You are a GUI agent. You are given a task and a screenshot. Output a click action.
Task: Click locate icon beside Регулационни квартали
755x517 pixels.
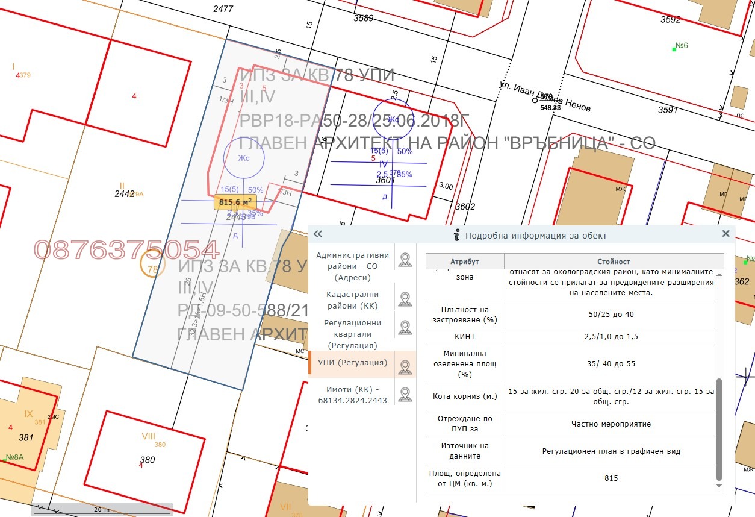tap(405, 328)
